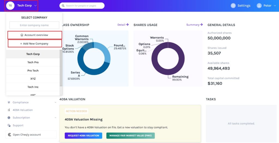Click the Enter company name field
Viewport: 279px width, 143px height.
tap(34, 25)
